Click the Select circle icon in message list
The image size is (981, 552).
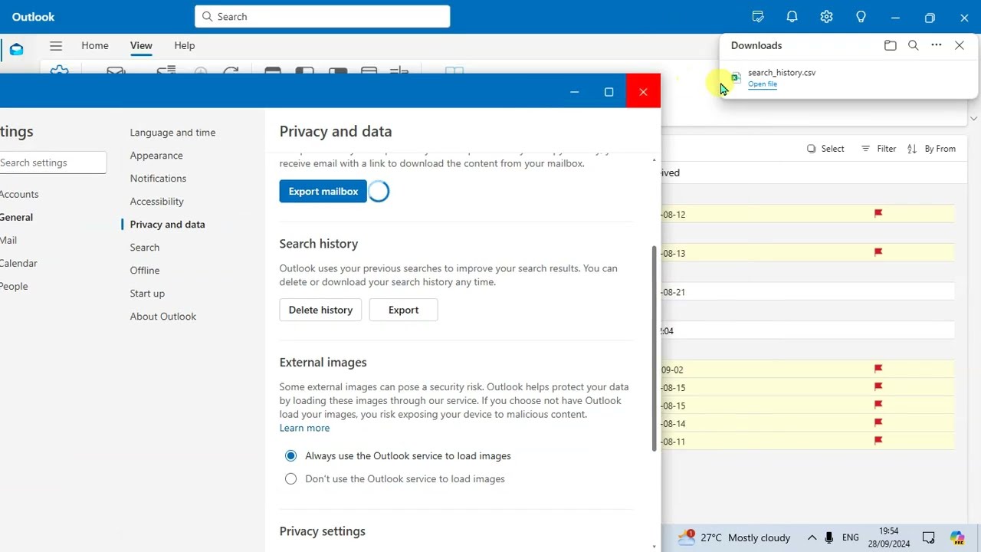click(x=812, y=149)
